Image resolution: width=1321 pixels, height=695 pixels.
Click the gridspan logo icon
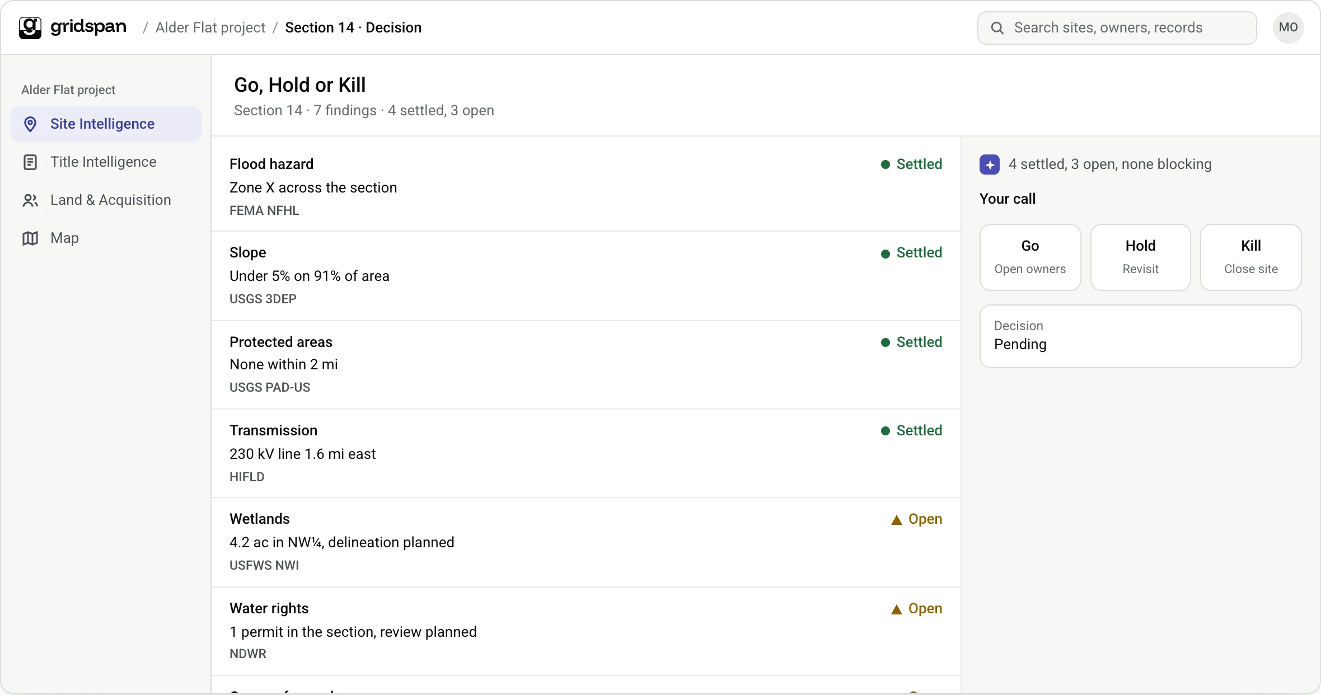(x=30, y=27)
